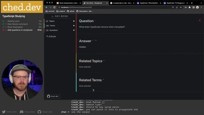Switch to TypeScript TS Playground tab

[x=174, y=3]
